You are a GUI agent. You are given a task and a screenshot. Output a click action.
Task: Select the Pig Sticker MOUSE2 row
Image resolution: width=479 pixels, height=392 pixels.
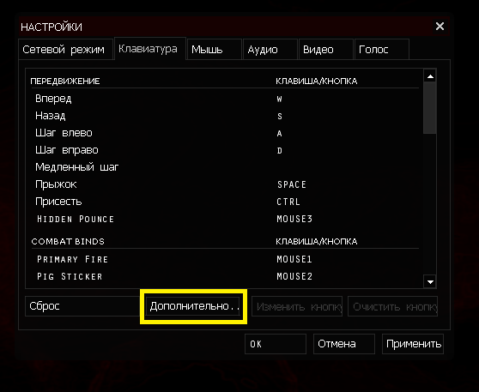pos(226,276)
